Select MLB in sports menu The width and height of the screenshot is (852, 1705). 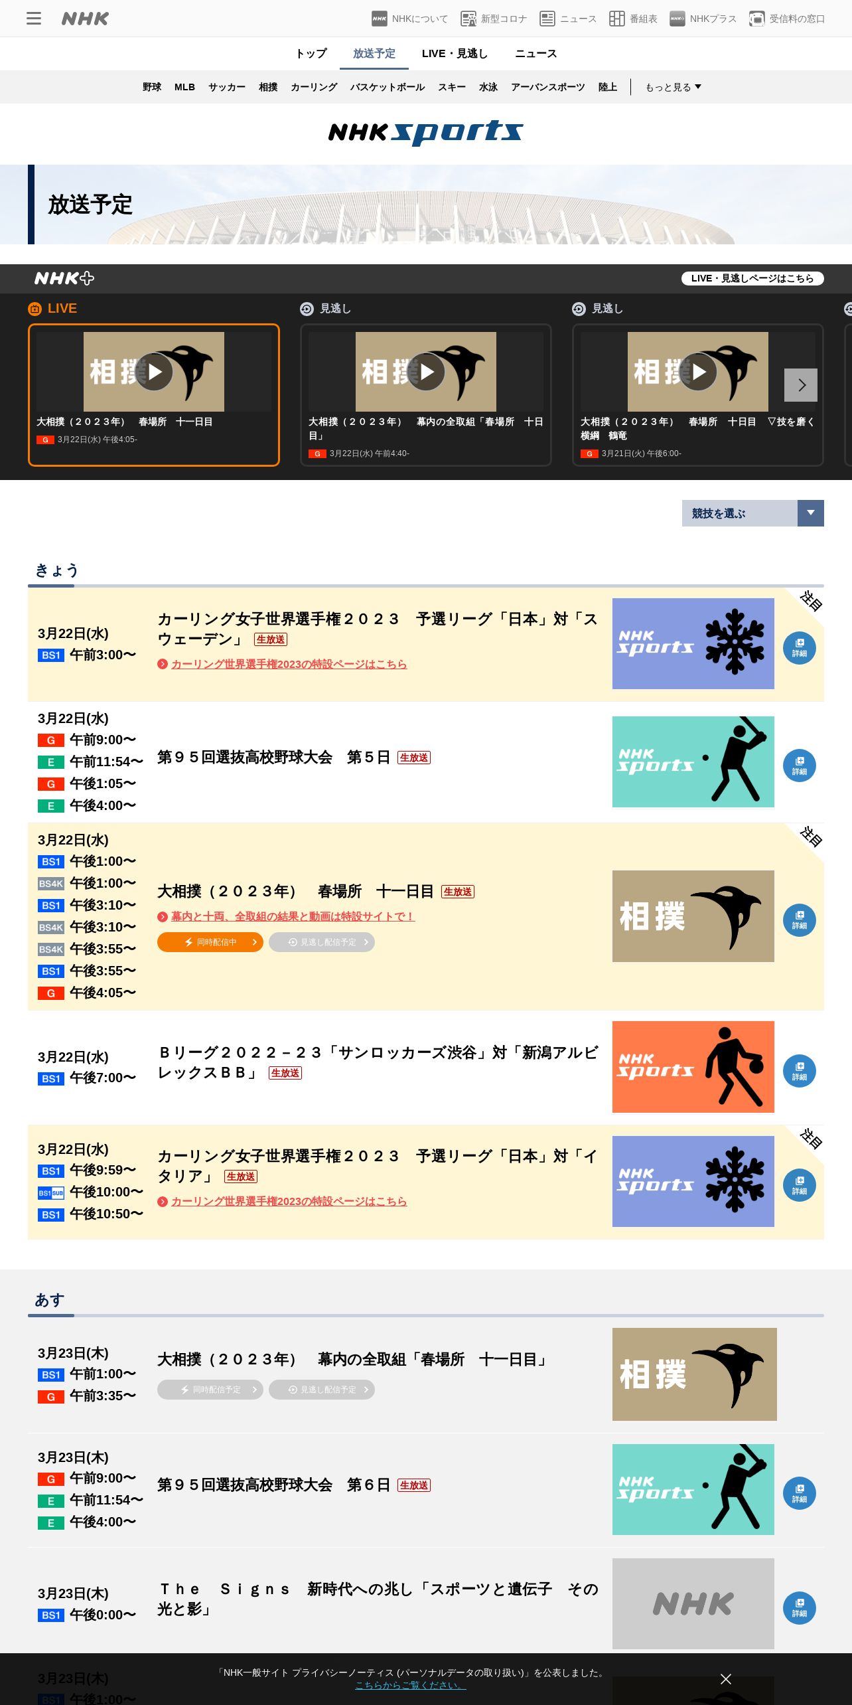[x=184, y=87]
